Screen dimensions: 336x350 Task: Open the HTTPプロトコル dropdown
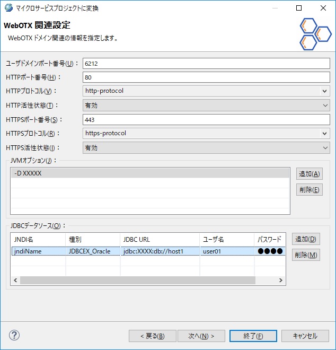coord(206,91)
